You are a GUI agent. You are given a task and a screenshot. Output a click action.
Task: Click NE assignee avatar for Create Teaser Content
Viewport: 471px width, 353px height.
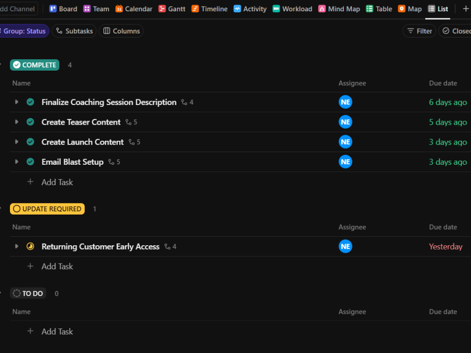(345, 122)
